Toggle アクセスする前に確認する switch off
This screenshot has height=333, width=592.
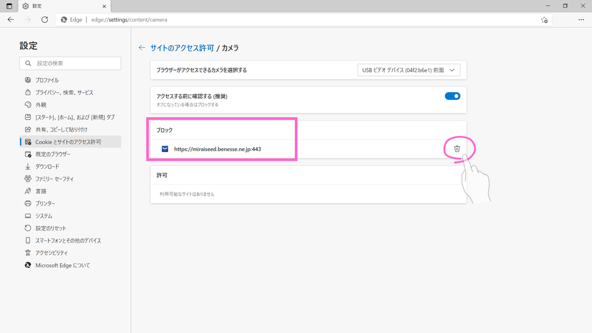452,96
